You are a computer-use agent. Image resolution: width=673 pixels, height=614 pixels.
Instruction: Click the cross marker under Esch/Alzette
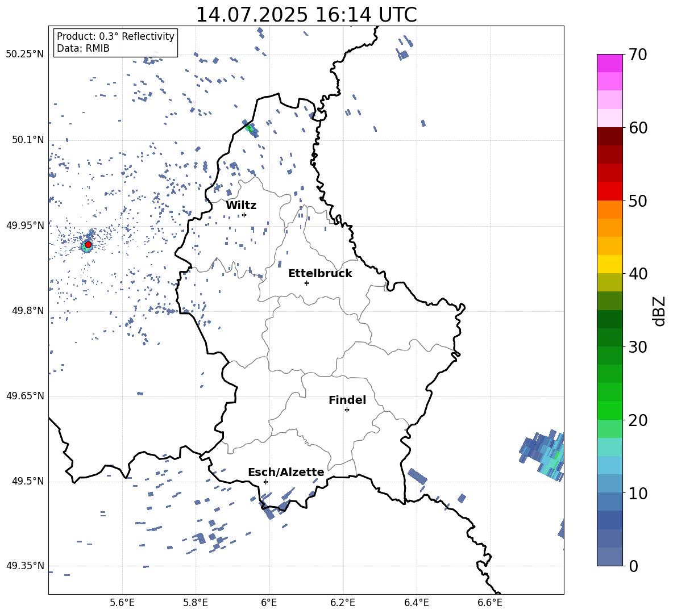pyautogui.click(x=265, y=482)
